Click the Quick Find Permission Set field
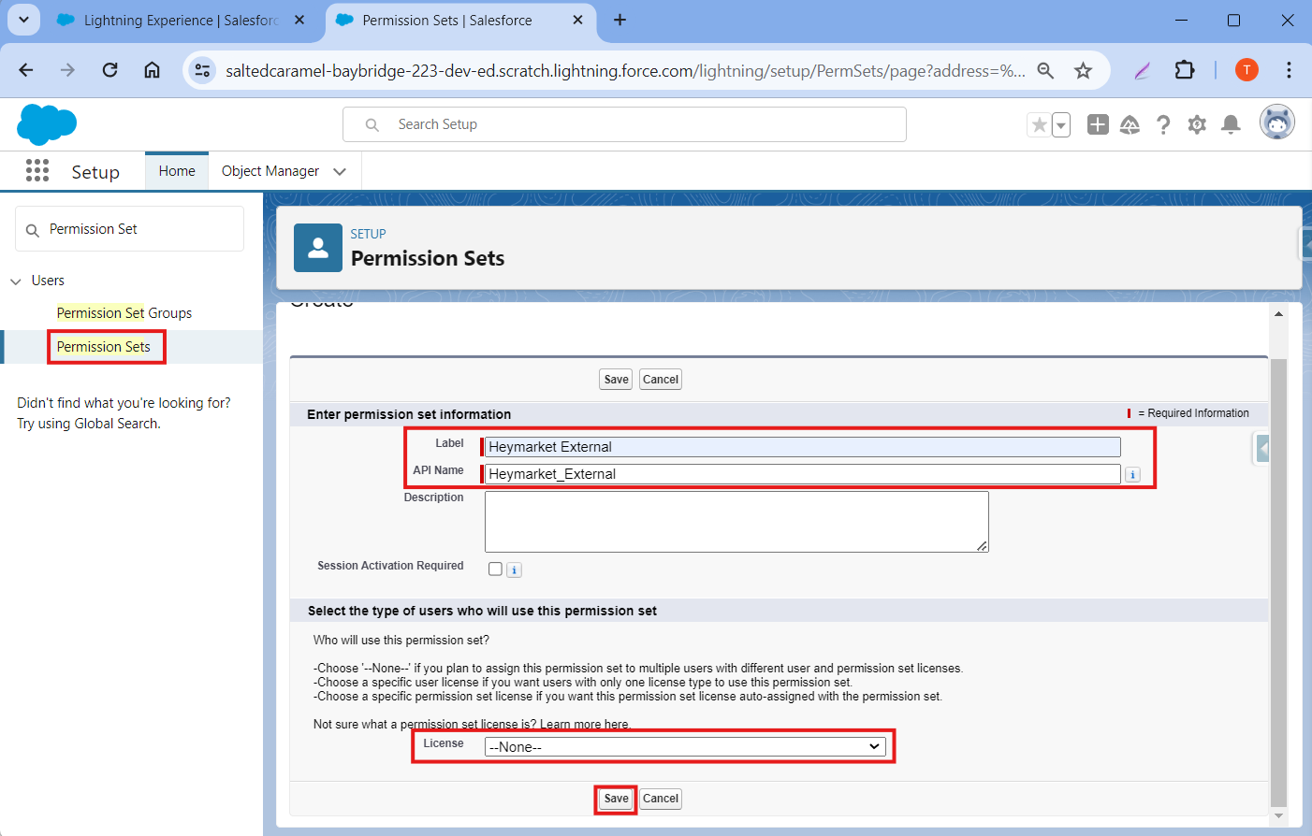 pyautogui.click(x=129, y=229)
